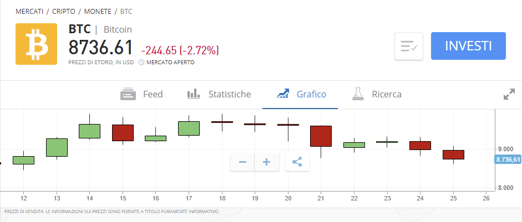Open the Feed tab
Viewport: 522px width, 222px height.
pos(141,94)
